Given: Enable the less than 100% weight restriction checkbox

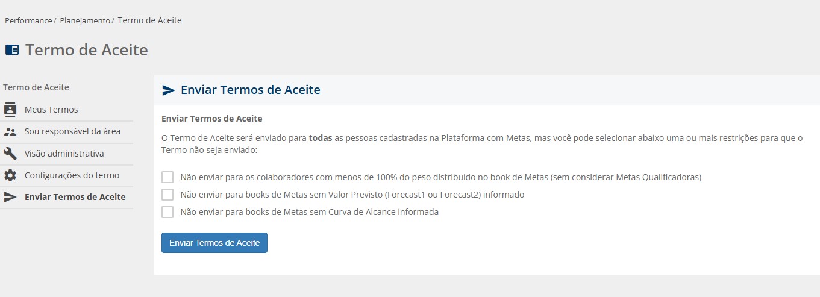Looking at the screenshot, I should pos(167,177).
